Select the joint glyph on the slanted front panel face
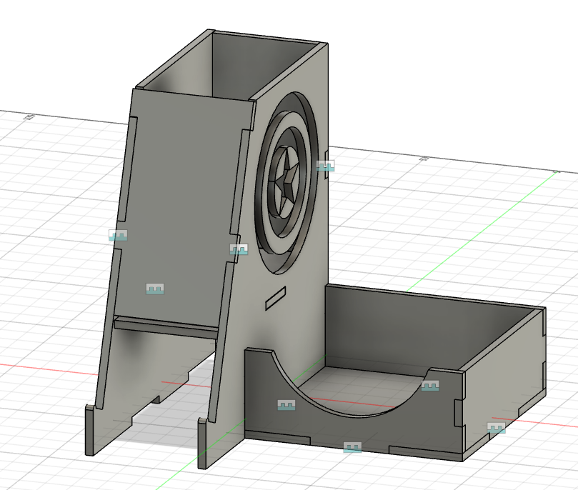The width and height of the screenshot is (578, 490). (155, 289)
